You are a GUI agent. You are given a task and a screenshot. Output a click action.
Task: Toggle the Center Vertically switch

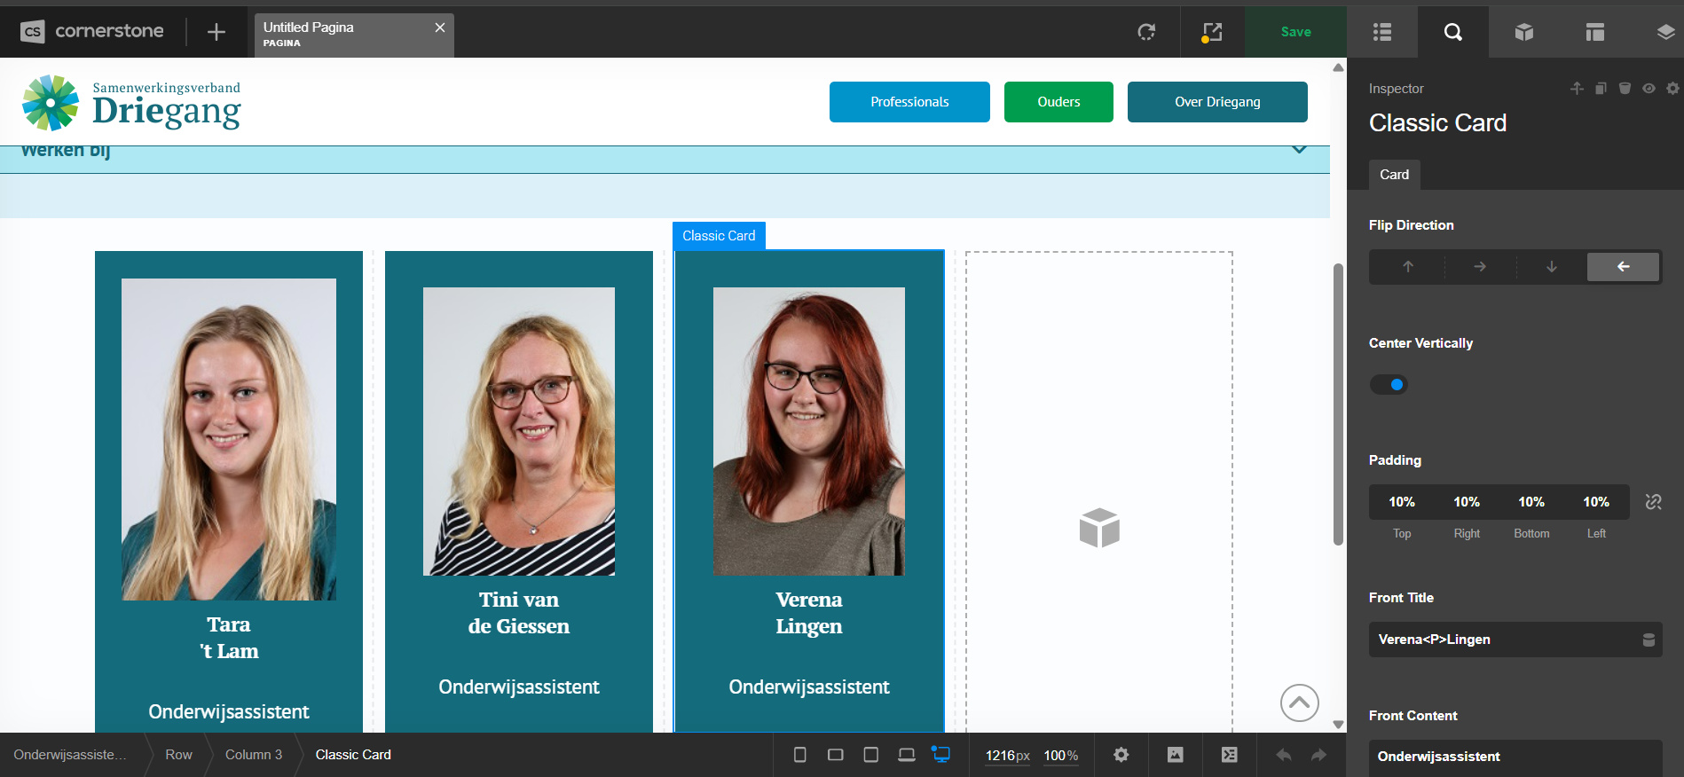[1389, 384]
